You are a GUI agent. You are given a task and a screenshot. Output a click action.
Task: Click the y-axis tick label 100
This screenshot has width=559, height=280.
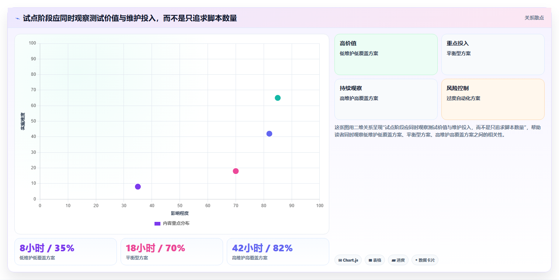[x=32, y=43]
